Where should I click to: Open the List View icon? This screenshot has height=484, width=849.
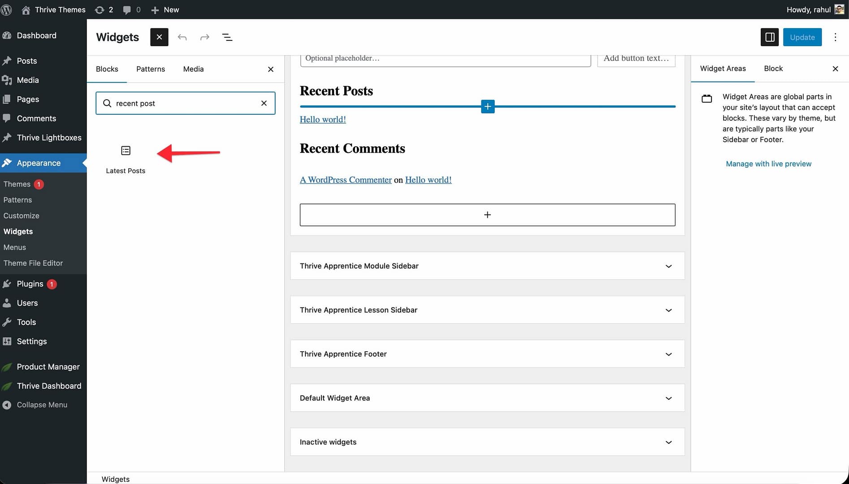[x=227, y=37]
